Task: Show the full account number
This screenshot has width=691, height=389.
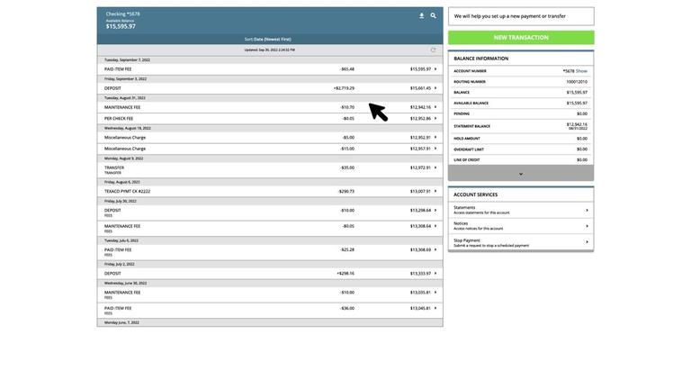Action: [x=581, y=70]
